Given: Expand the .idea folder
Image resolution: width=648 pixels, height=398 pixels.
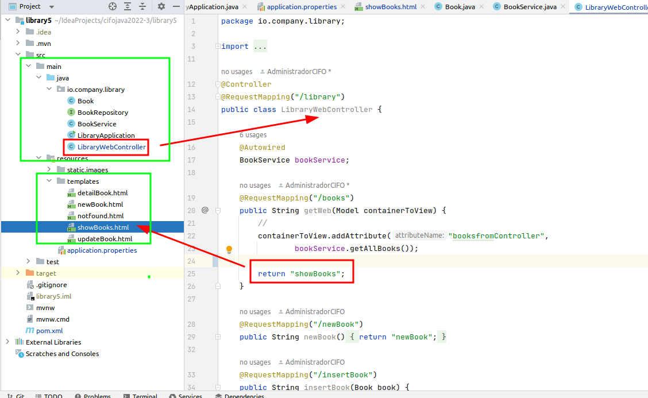Looking at the screenshot, I should [18, 32].
